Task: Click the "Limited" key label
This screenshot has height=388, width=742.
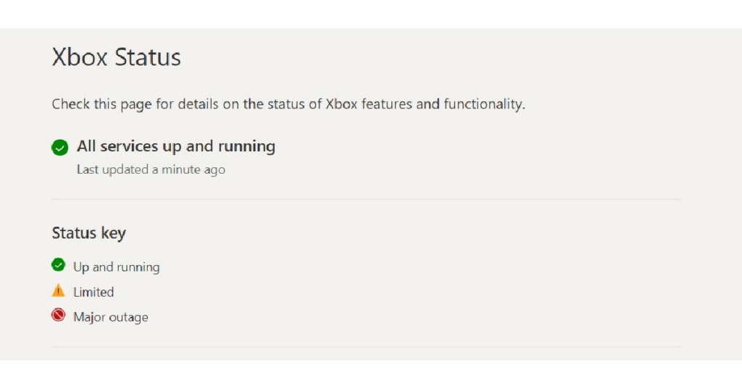Action: tap(93, 292)
